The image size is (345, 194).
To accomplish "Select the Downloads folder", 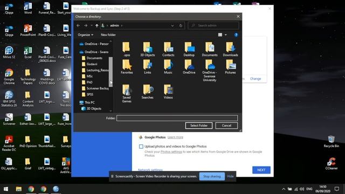I will [230, 49].
